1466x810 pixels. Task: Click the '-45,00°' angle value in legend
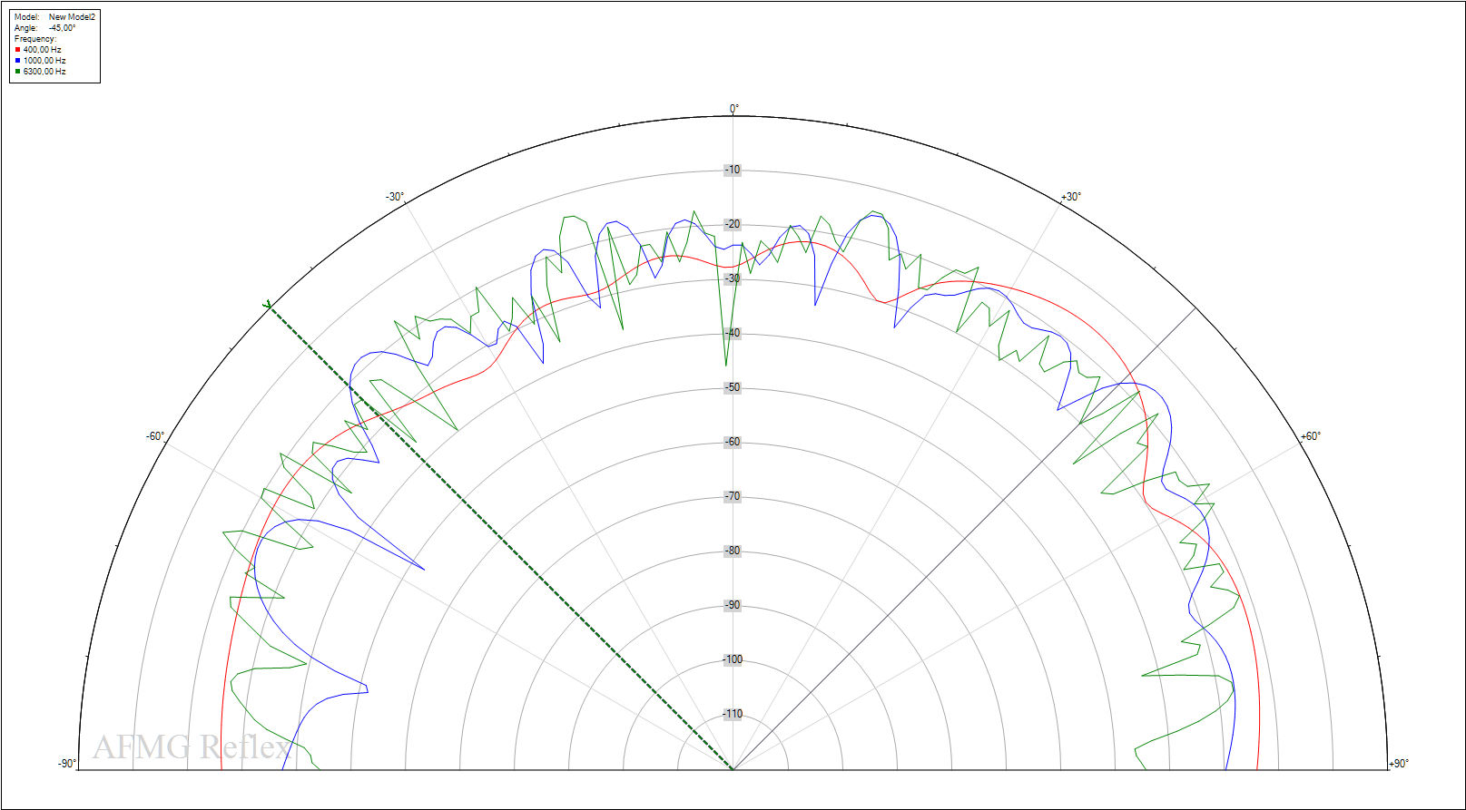click(62, 28)
